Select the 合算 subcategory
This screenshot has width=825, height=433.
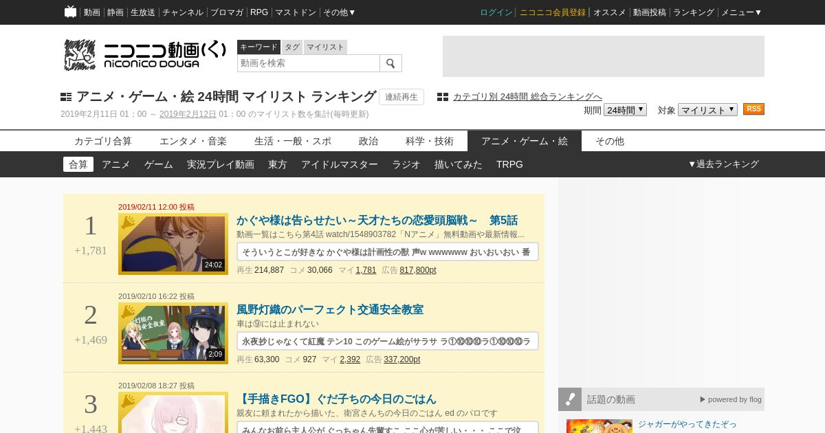tap(78, 164)
